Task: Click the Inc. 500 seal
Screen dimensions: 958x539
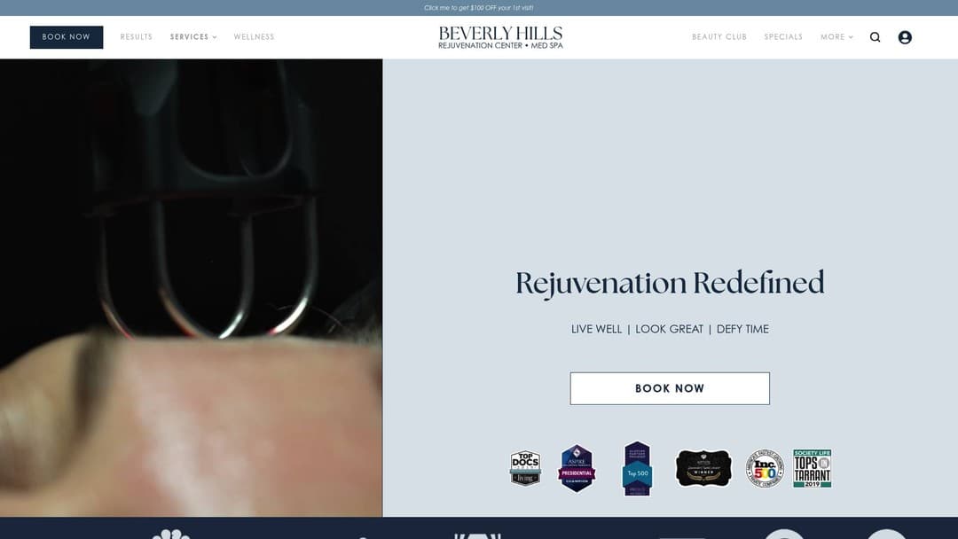Action: [x=765, y=468]
